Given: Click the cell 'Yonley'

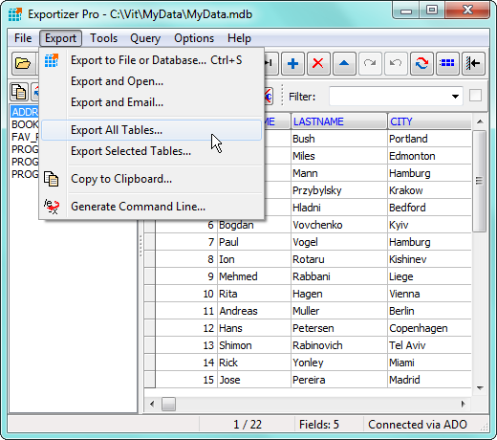Looking at the screenshot, I should coord(339,363).
